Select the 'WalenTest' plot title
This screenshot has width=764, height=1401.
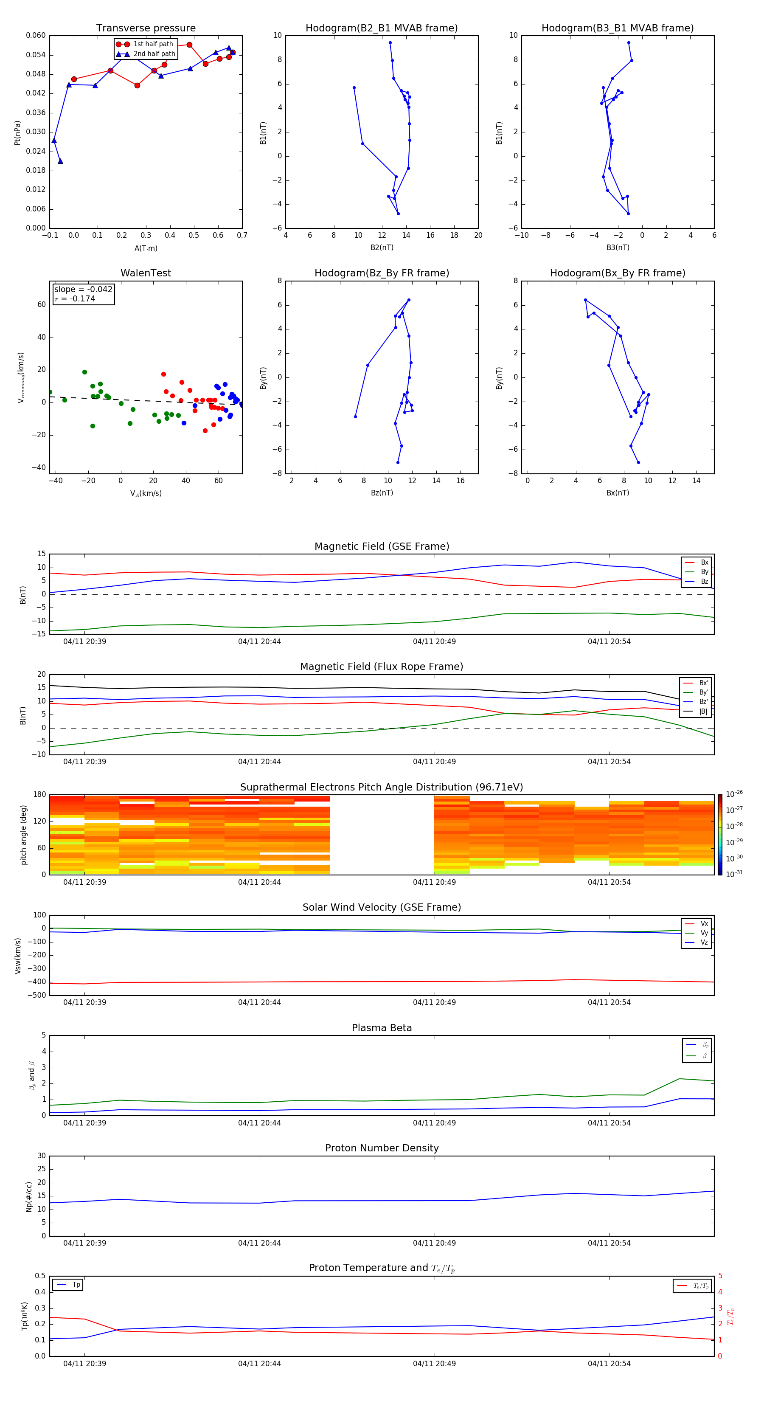click(x=146, y=273)
